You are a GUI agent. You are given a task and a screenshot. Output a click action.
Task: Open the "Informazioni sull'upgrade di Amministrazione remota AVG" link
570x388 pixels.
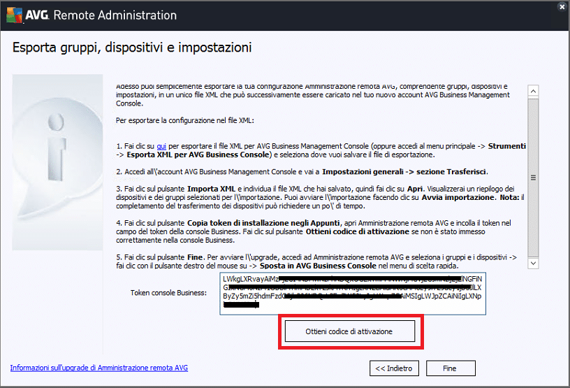coord(99,368)
